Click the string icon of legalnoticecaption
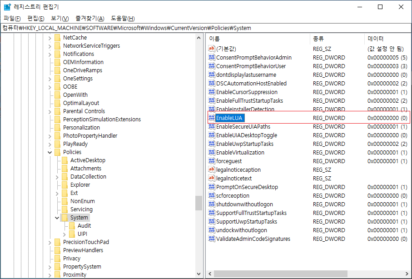 pyautogui.click(x=212, y=169)
